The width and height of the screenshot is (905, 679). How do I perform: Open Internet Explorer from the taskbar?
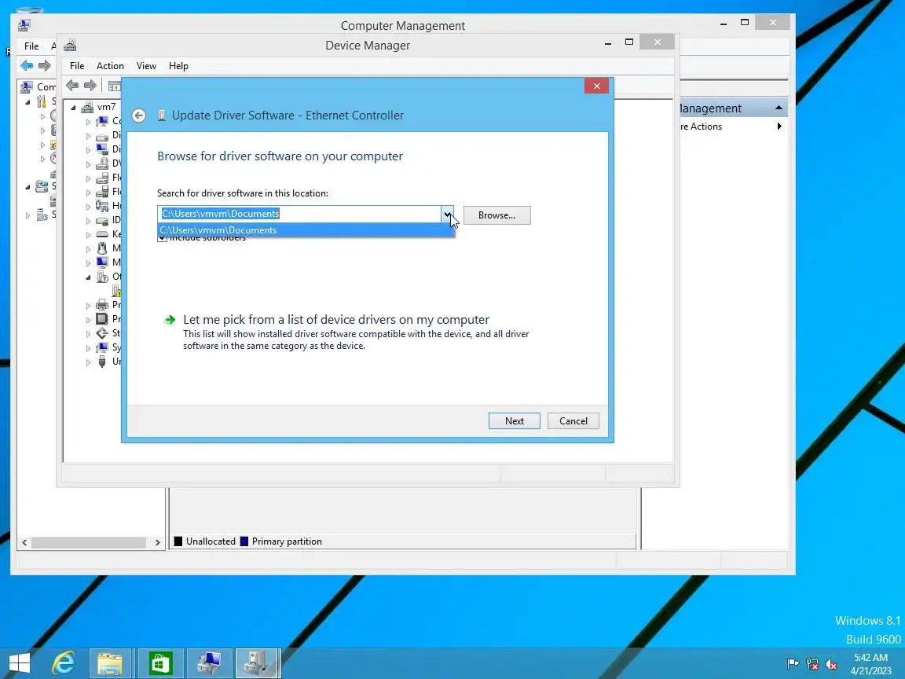pyautogui.click(x=64, y=663)
